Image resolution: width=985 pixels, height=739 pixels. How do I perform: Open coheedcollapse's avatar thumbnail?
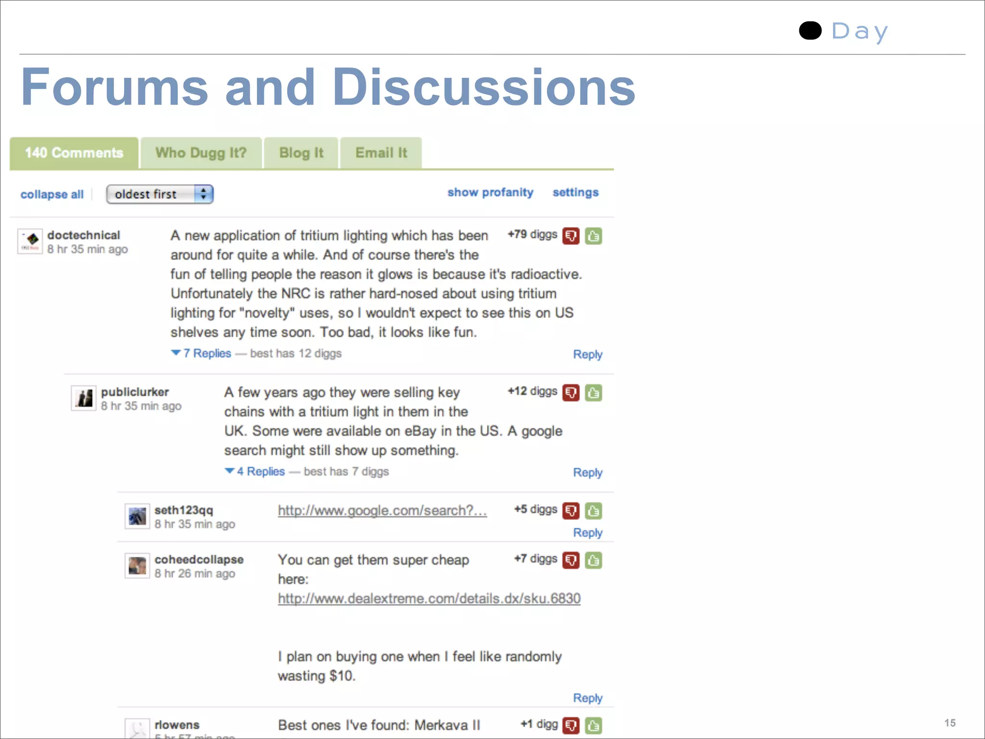(137, 566)
